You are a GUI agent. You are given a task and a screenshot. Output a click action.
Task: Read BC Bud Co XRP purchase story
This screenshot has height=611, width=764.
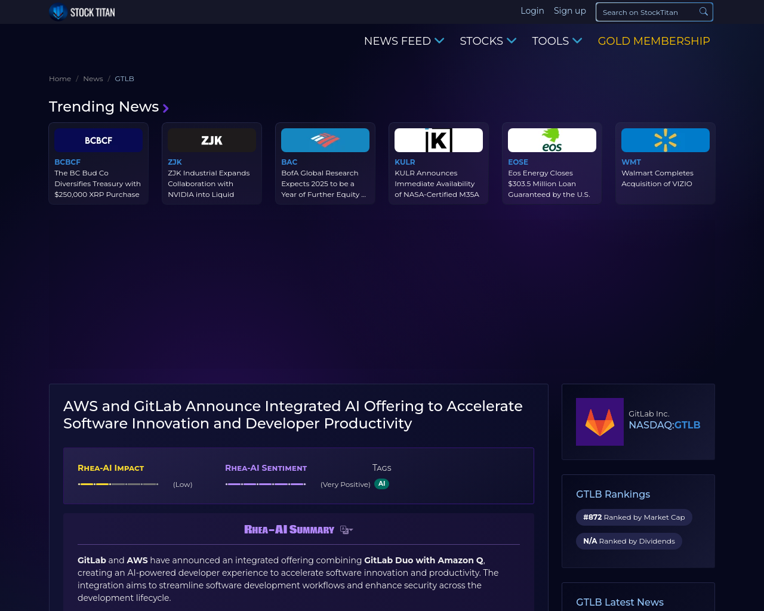97,184
